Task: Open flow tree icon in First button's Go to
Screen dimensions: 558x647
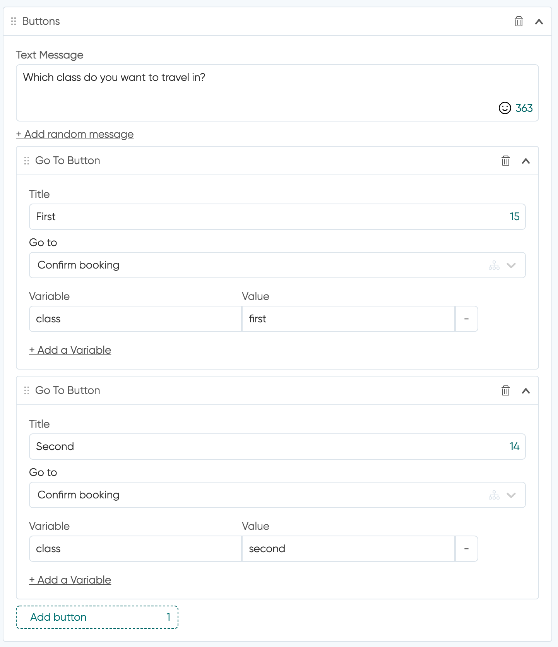Action: tap(494, 265)
